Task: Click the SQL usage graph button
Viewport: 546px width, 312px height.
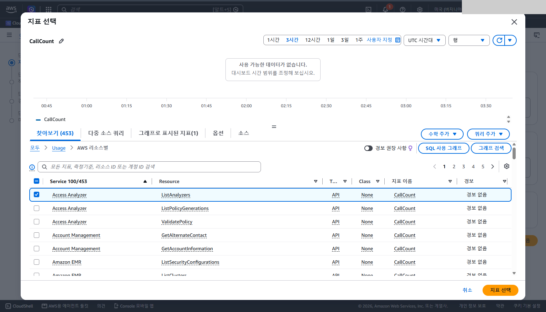Action: [x=444, y=148]
